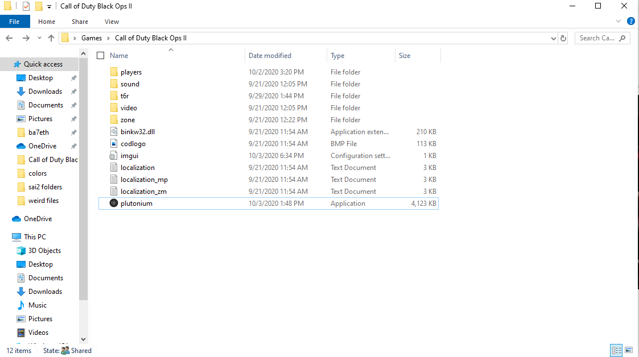Switch to Details view icon
The image size is (639, 357).
point(616,350)
